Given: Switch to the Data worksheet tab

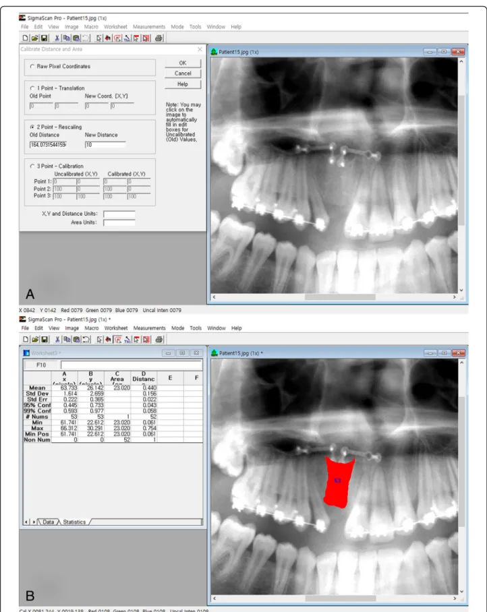Looking at the screenshot, I should point(49,522).
